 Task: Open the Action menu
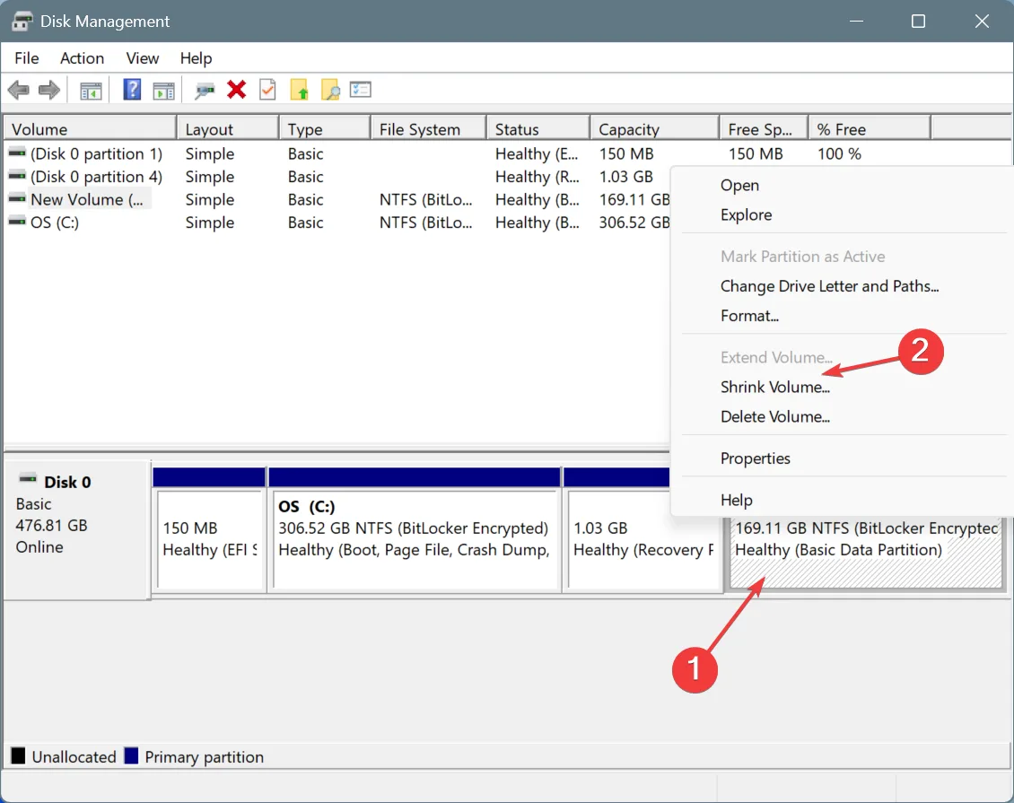pos(83,58)
